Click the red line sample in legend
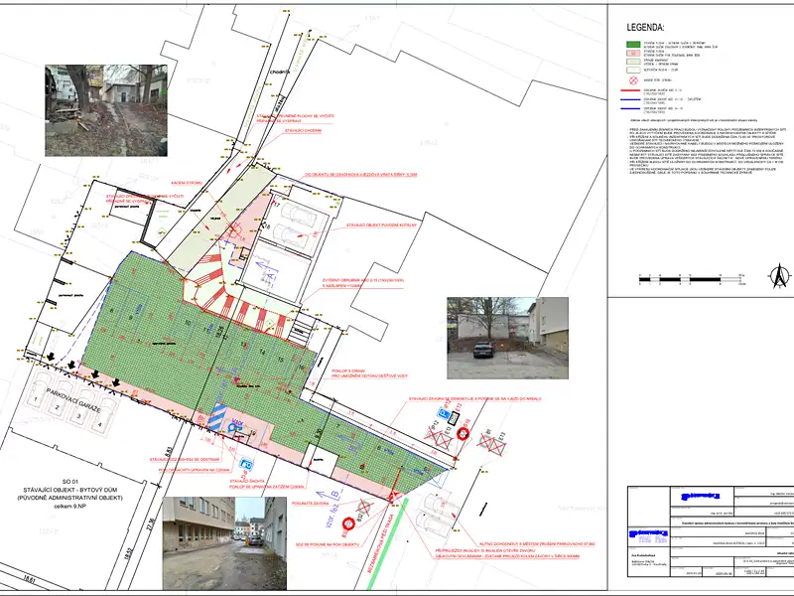The height and width of the screenshot is (596, 794). coord(630,91)
